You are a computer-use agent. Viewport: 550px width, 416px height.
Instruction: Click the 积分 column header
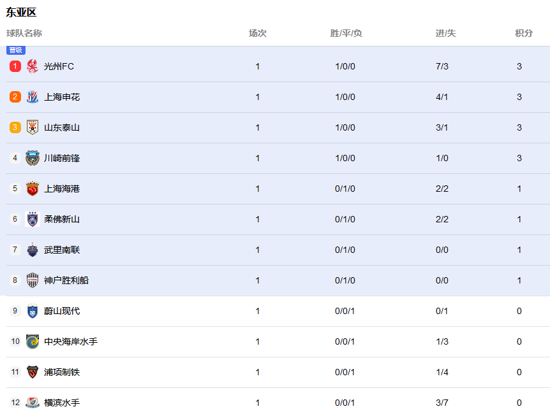(x=524, y=33)
